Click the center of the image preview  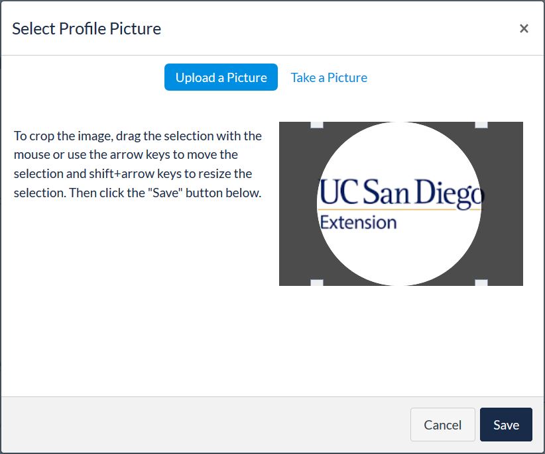pos(400,204)
